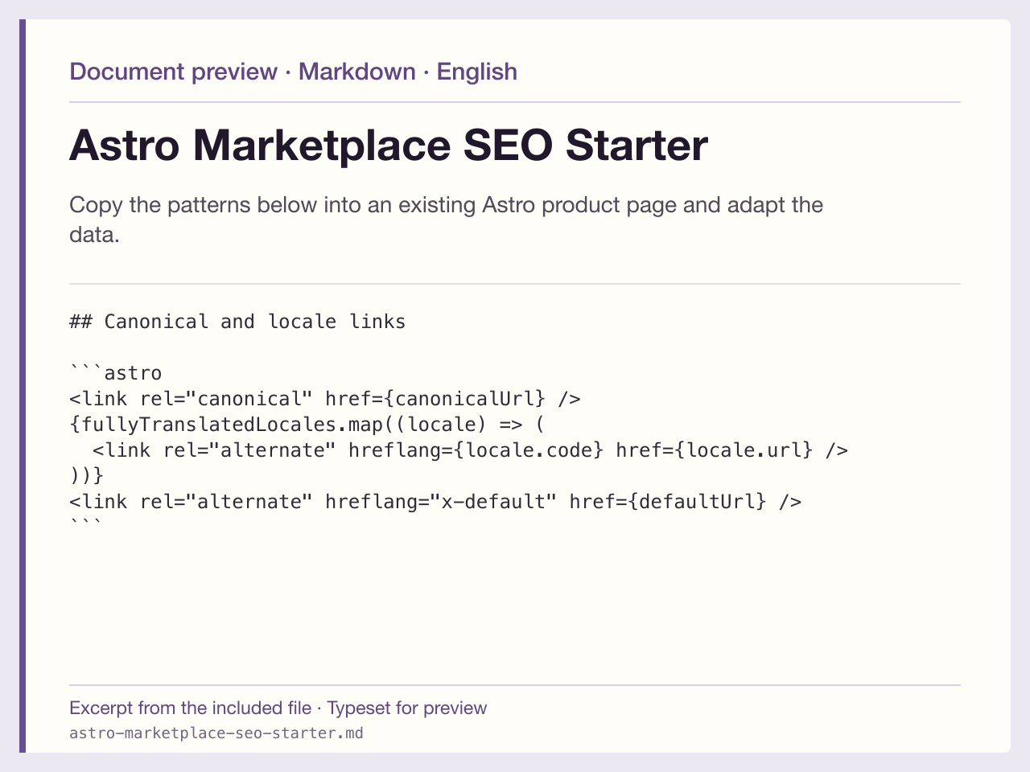Viewport: 1030px width, 772px height.
Task: Click the canonical link line with canonicalUrl
Action: coord(325,399)
